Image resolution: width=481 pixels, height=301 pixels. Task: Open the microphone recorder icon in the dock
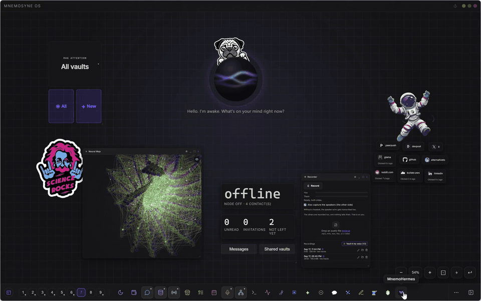(x=227, y=292)
